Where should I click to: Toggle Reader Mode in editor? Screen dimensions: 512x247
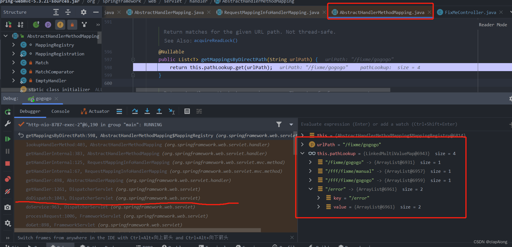pos(493,25)
